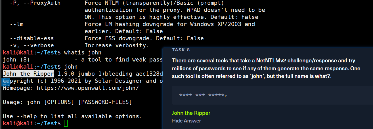Open the openwall.com/john homepage URL

[x=87, y=88]
